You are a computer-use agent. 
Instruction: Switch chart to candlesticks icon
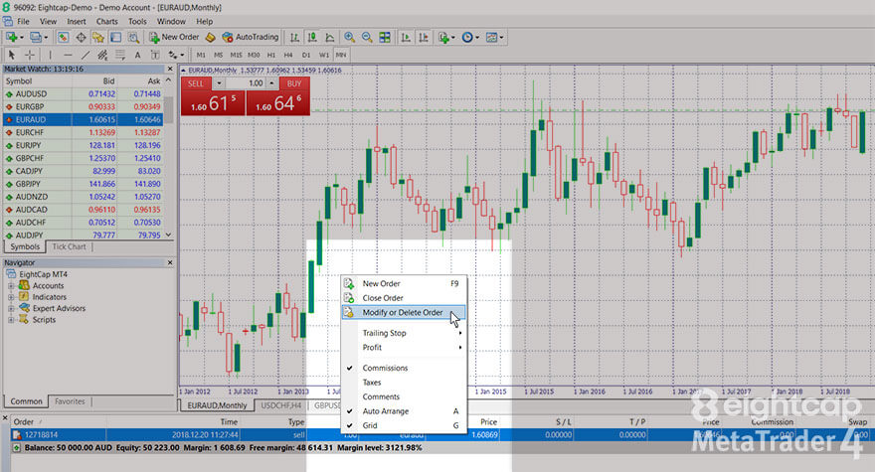click(312, 38)
